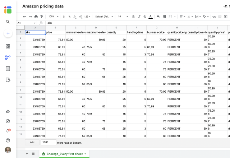Select the paint format tool
Image resolution: width=230 pixels, height=158 pixels.
click(x=42, y=17)
